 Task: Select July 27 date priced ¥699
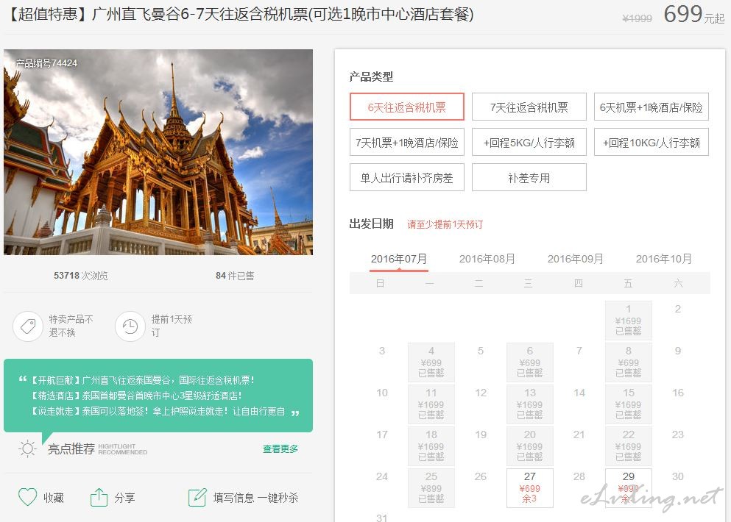click(x=529, y=487)
